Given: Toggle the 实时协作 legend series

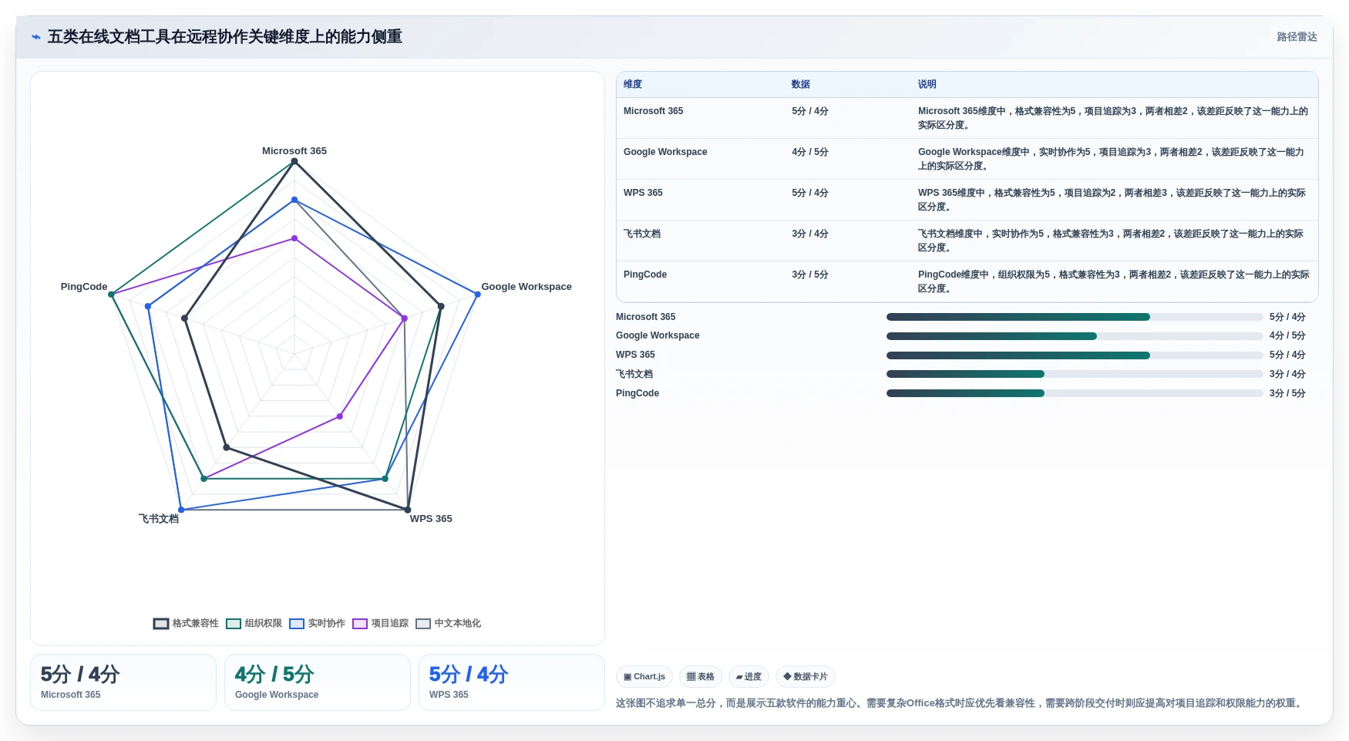Looking at the screenshot, I should click(317, 623).
